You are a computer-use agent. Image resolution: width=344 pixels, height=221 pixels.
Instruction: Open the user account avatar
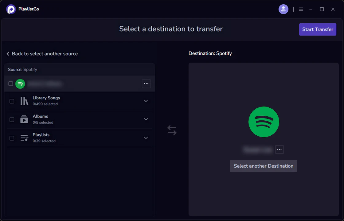click(283, 9)
